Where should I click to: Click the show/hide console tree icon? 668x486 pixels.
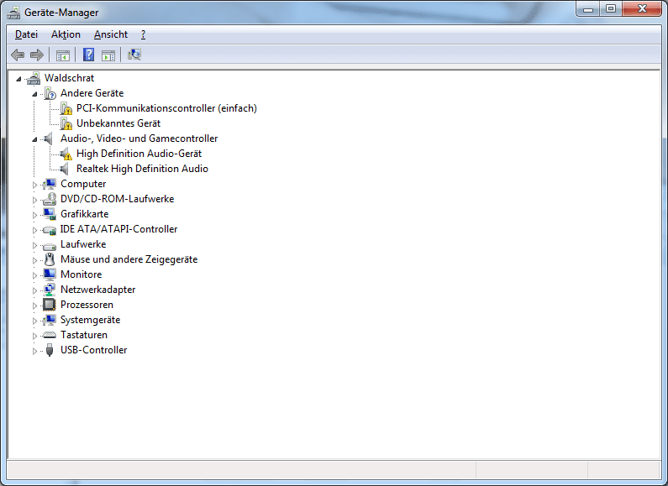pos(63,55)
